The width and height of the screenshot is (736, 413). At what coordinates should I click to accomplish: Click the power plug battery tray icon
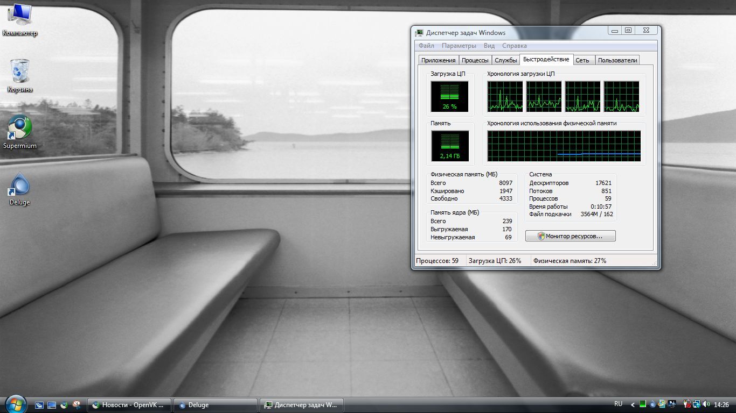pyautogui.click(x=687, y=404)
